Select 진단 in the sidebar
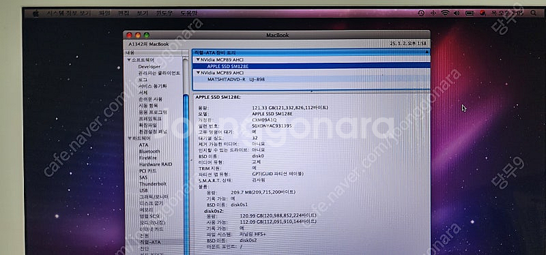 point(144,249)
